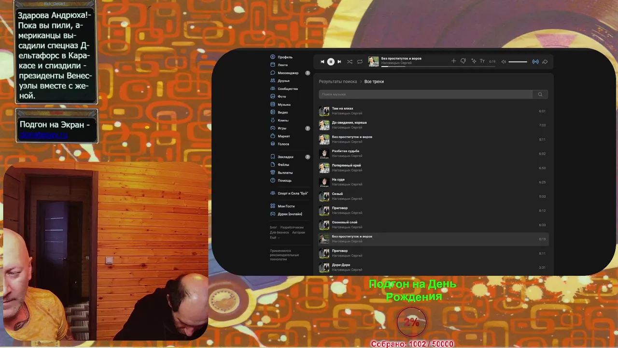Open the Файлы document icon
The image size is (618, 348).
(x=273, y=165)
